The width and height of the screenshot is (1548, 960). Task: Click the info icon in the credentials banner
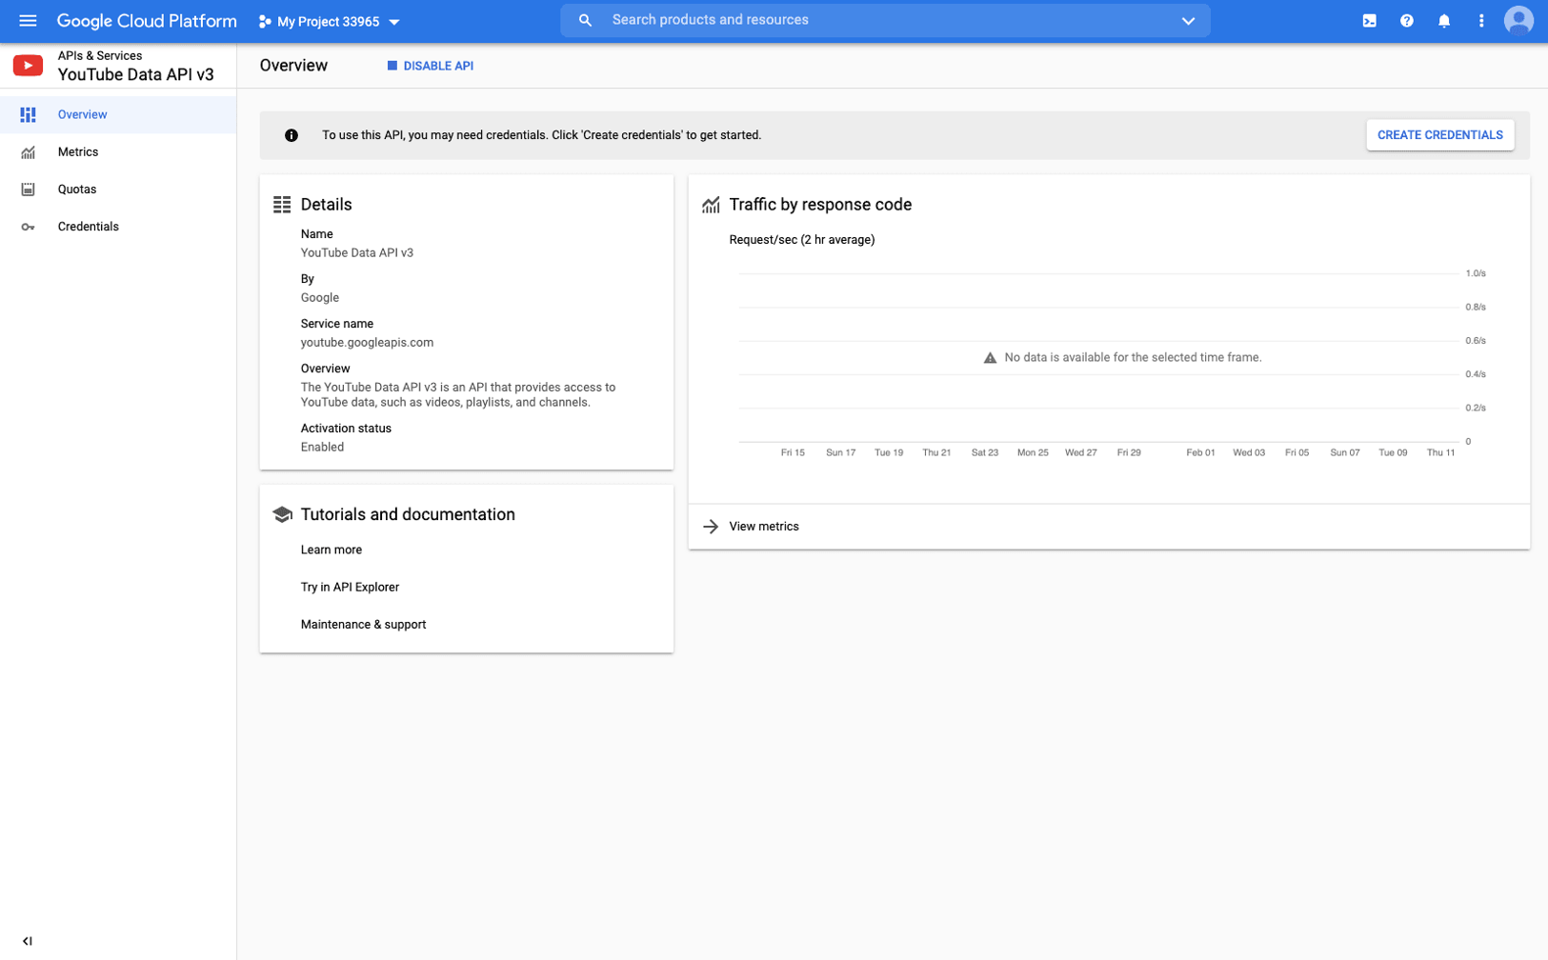291,134
